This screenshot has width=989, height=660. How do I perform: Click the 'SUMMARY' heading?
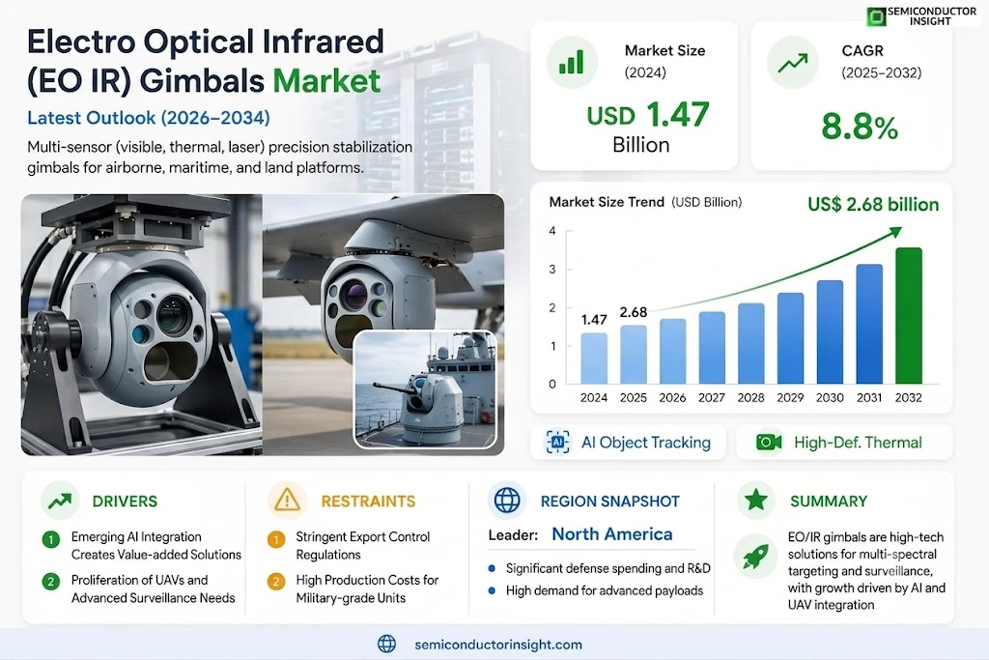tap(829, 501)
